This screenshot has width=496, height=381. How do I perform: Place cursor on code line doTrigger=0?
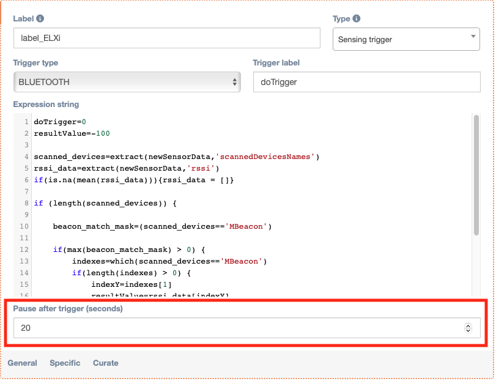[x=60, y=122]
